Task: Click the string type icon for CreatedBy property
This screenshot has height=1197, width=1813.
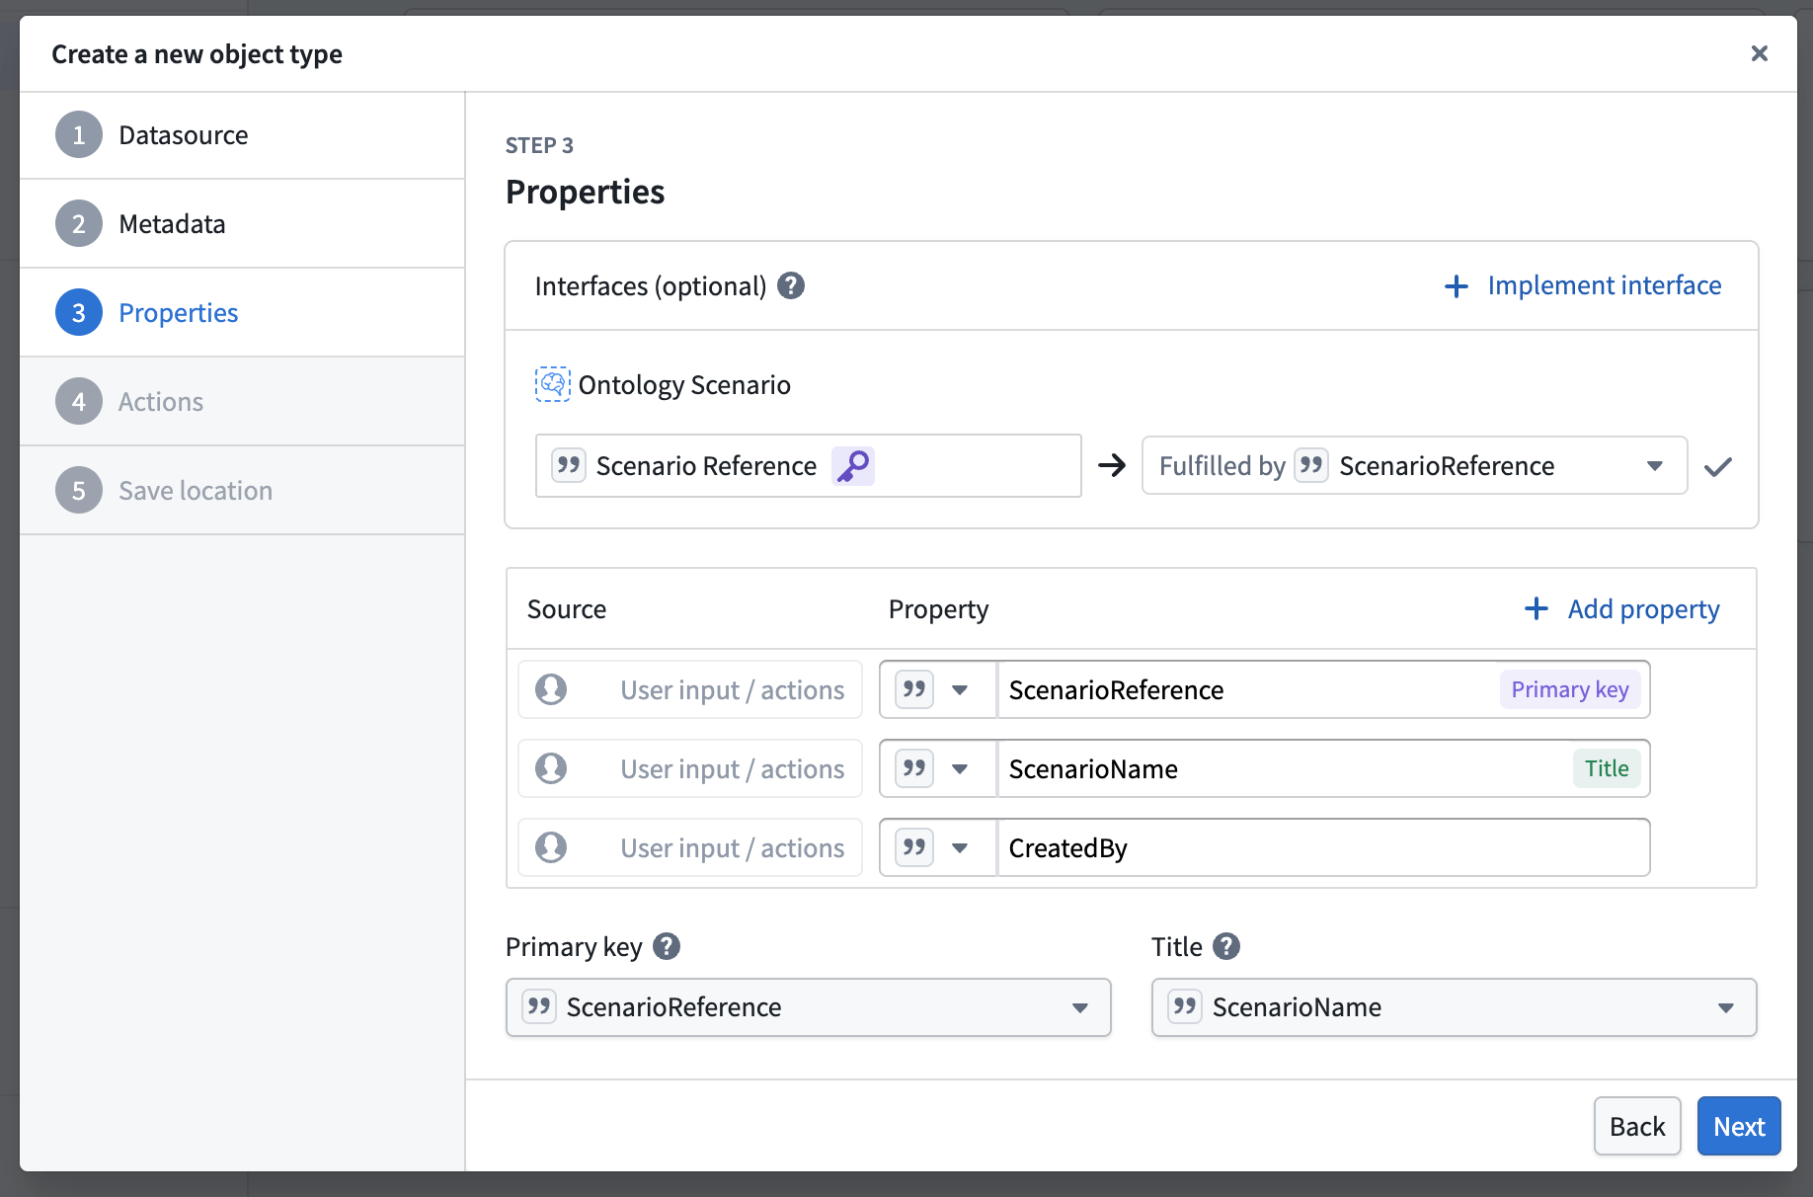Action: (x=914, y=847)
